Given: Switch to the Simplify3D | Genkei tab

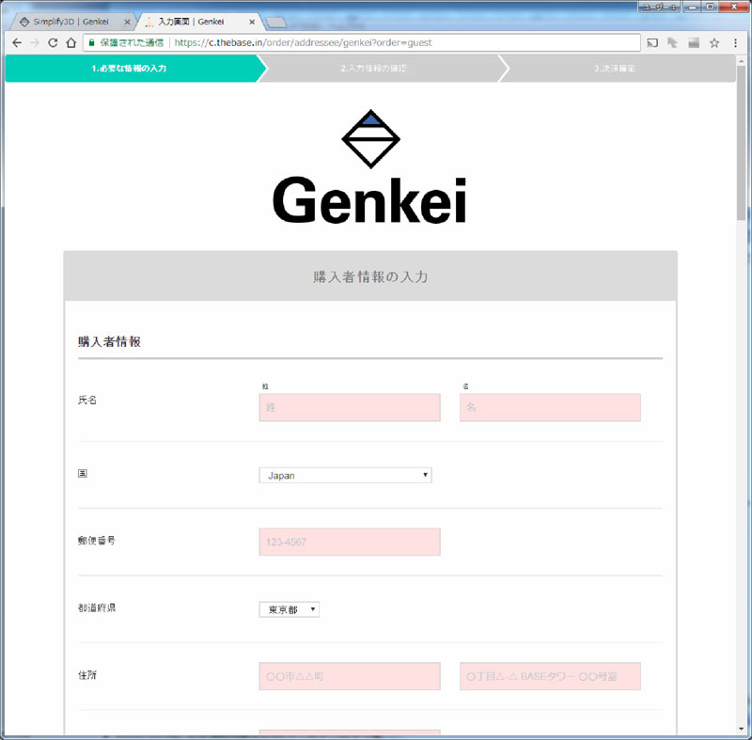Looking at the screenshot, I should click(70, 21).
